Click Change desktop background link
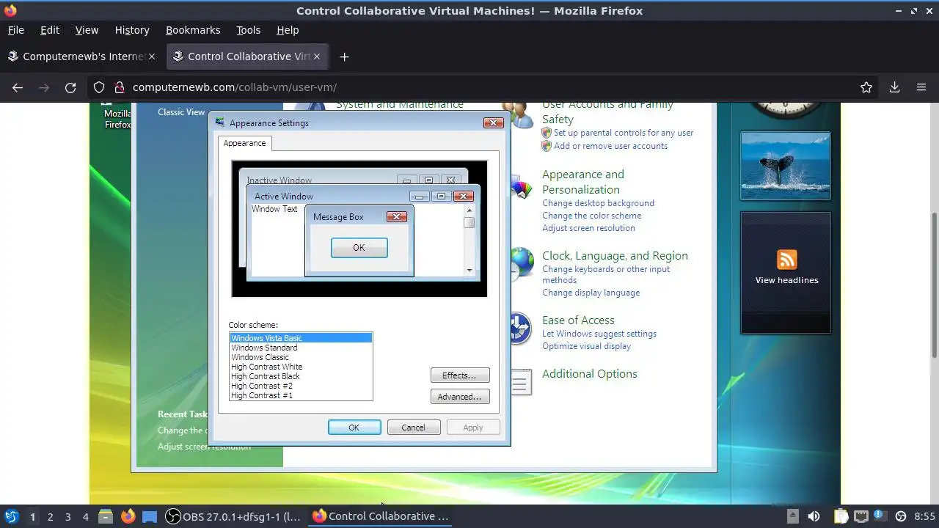 tap(598, 203)
